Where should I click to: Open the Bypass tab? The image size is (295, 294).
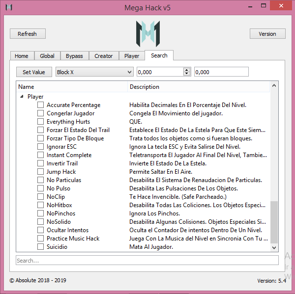click(74, 56)
